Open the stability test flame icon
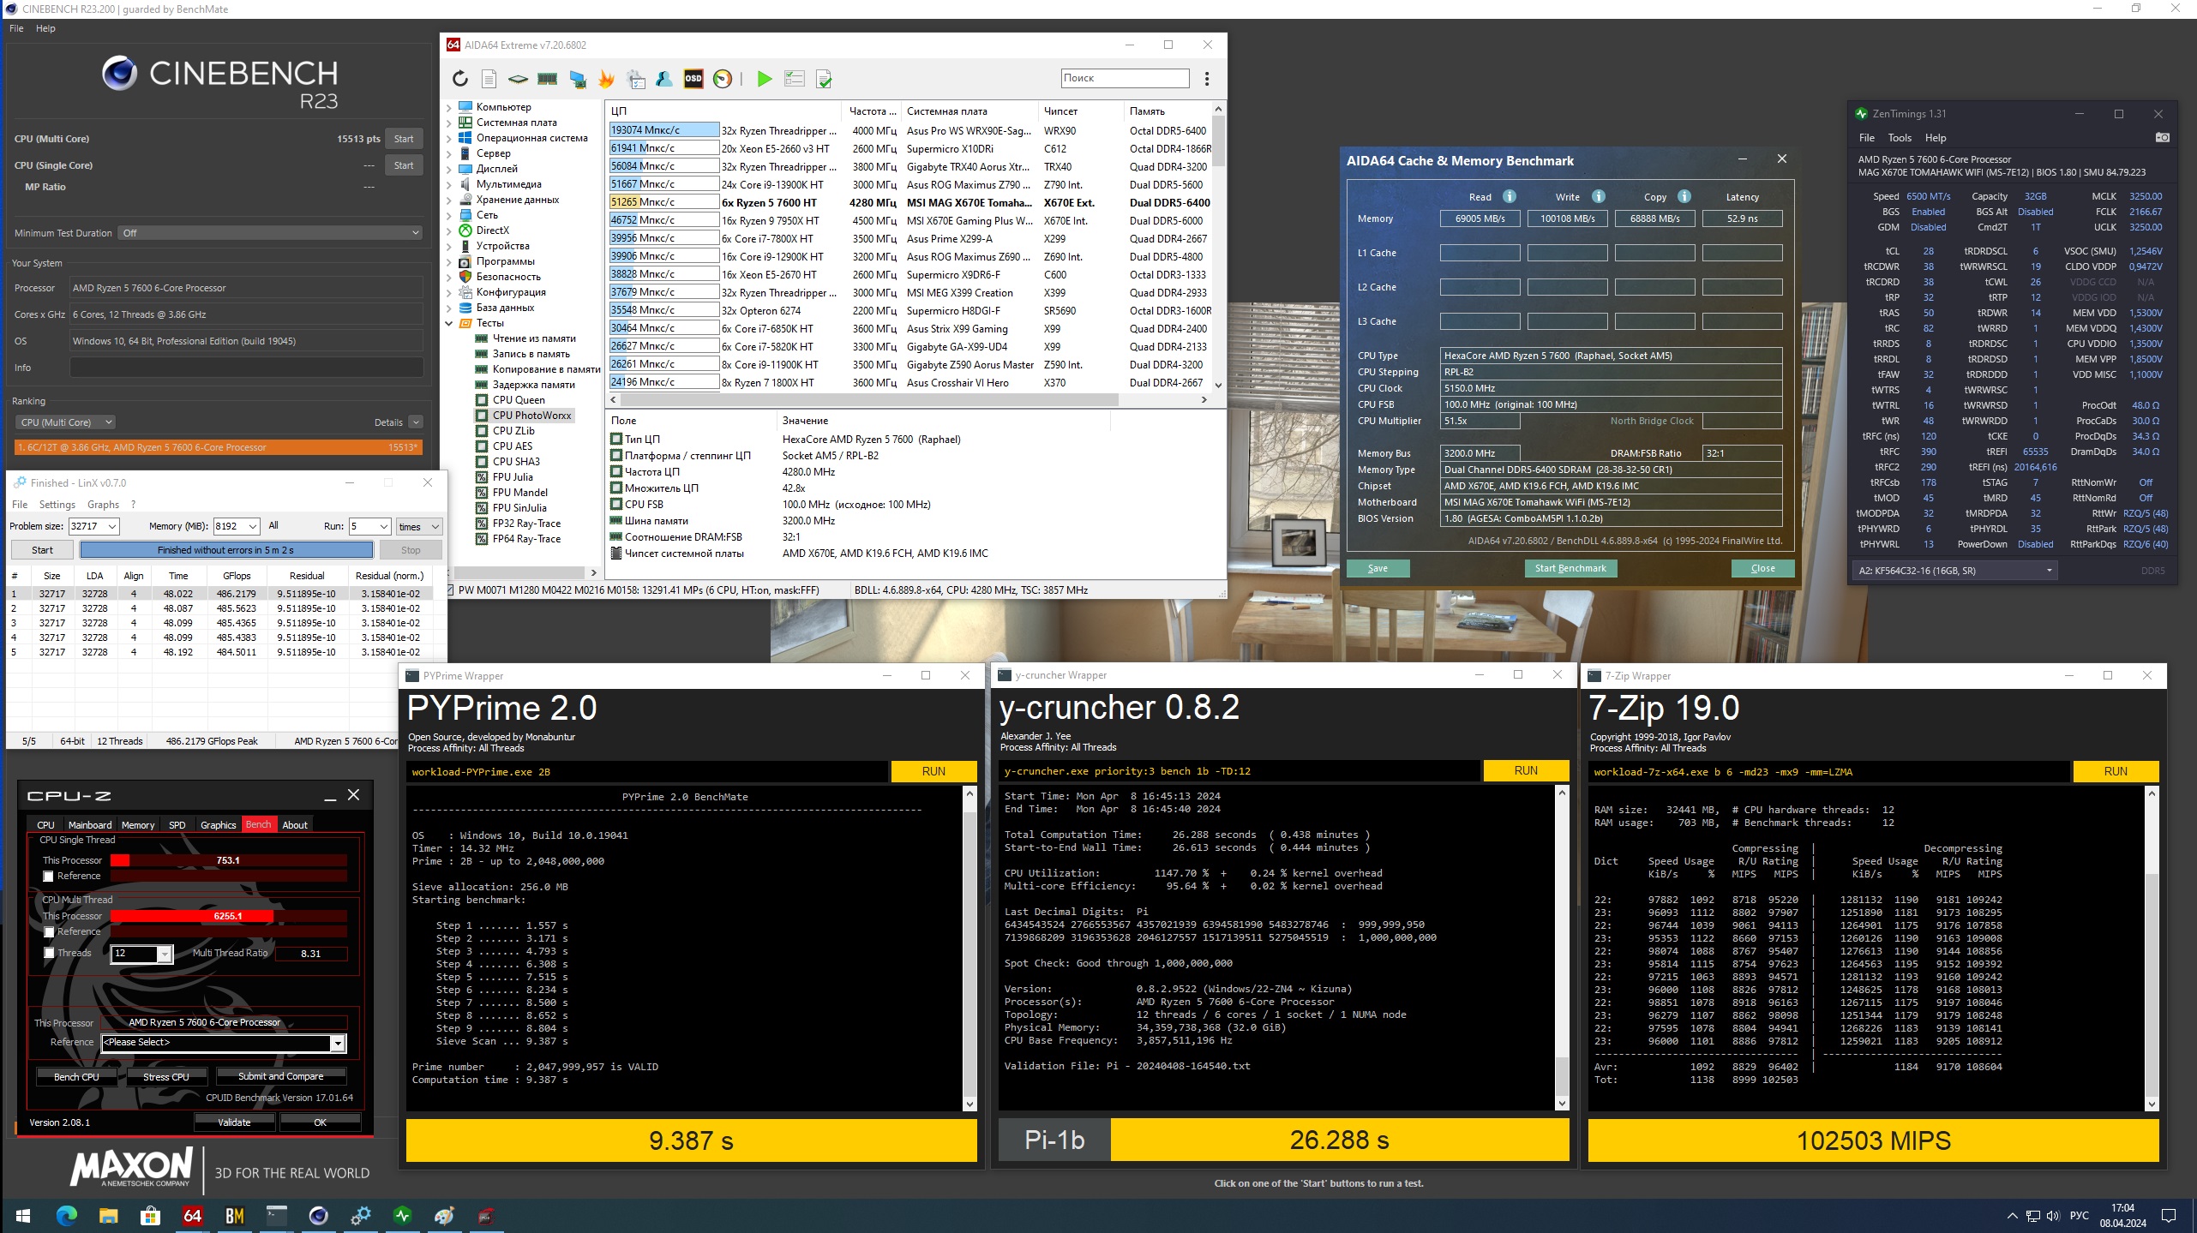Image resolution: width=2197 pixels, height=1233 pixels. [x=606, y=79]
